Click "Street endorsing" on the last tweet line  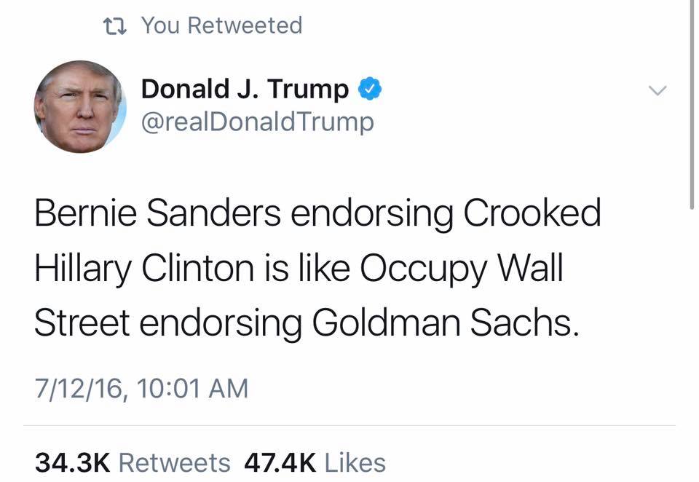[x=167, y=323]
